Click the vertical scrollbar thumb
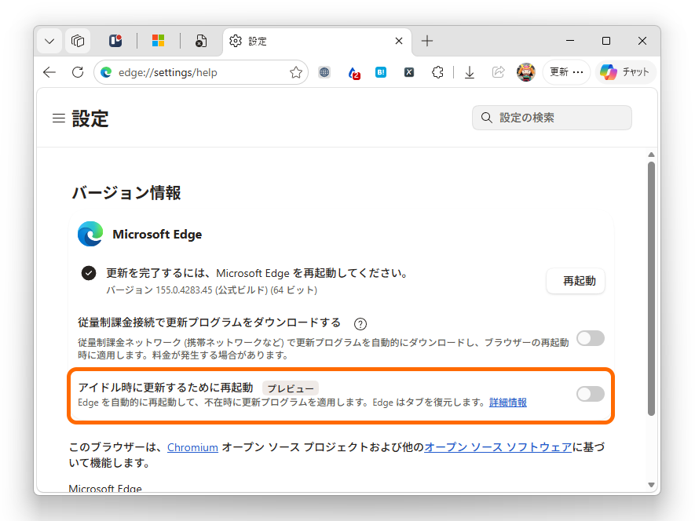 (651, 289)
